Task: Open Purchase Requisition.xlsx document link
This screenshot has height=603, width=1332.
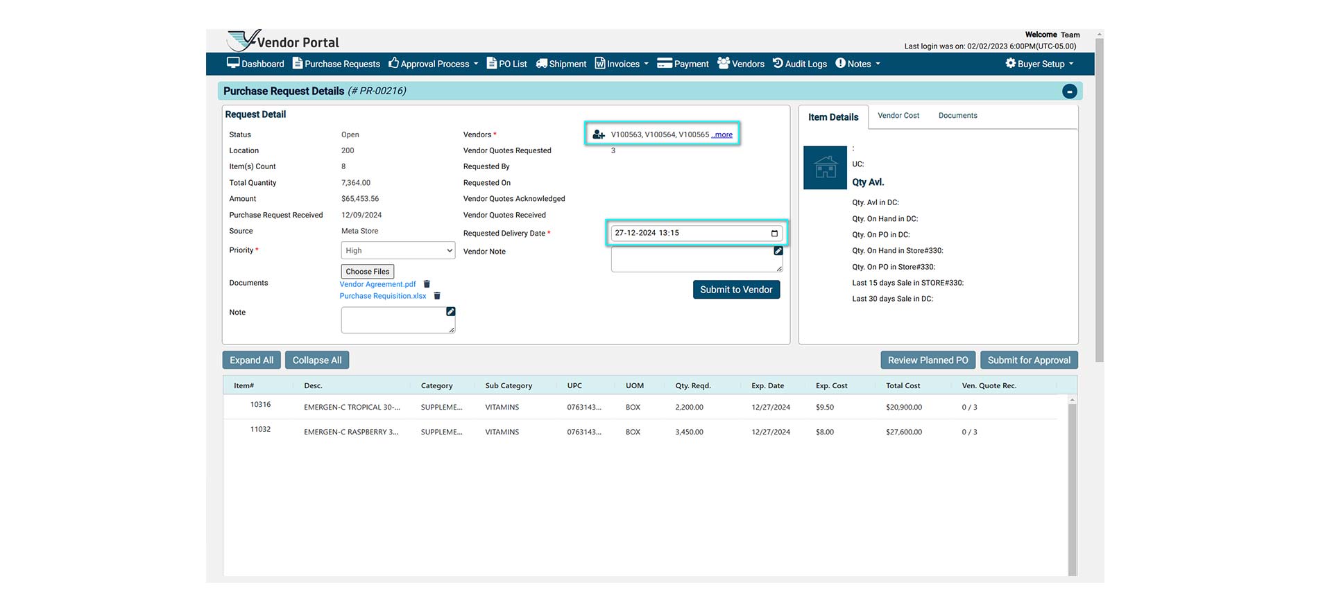Action: [x=383, y=296]
